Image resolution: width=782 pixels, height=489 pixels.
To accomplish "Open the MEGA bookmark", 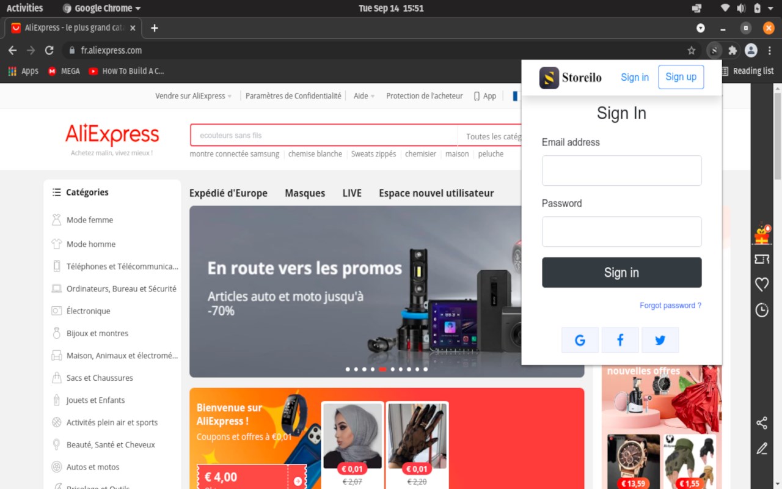I will click(64, 71).
